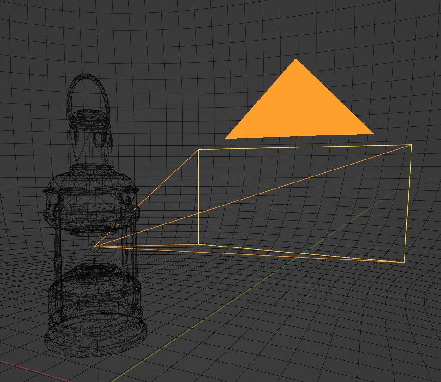
Task: Click the top-right corner of the yellow frame
Action: point(411,145)
